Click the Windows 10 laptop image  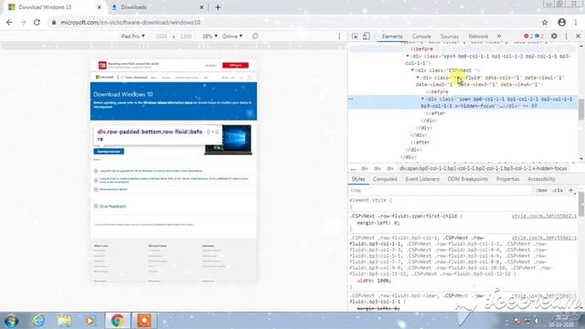(x=229, y=140)
